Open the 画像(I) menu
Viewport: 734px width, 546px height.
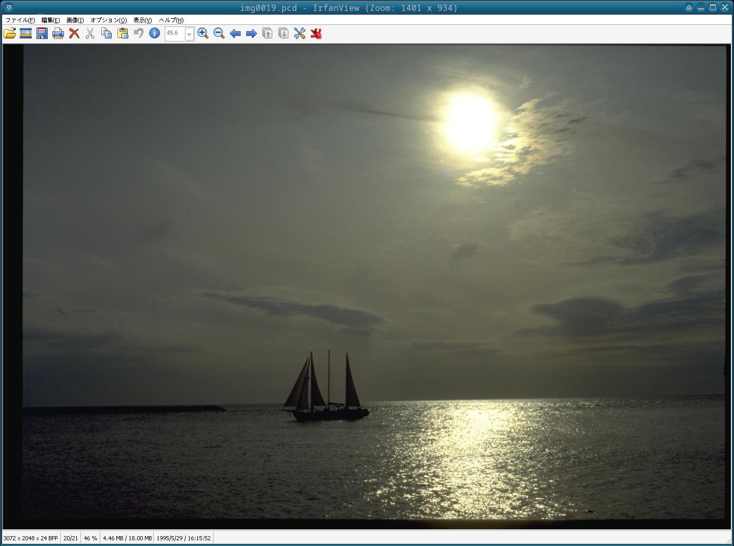point(75,20)
